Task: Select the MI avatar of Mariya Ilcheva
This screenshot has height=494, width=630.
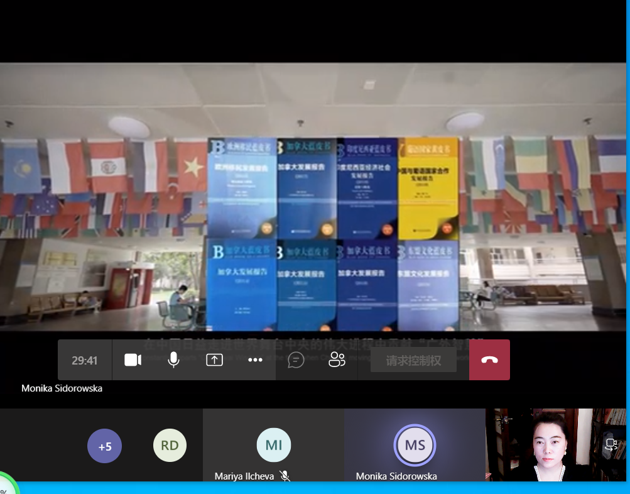Action: click(x=274, y=445)
